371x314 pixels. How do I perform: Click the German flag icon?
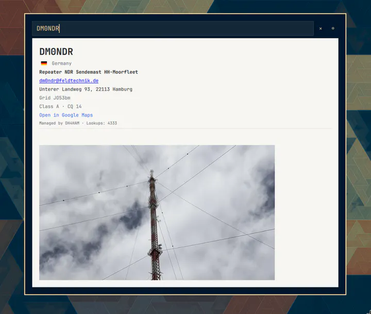pos(44,63)
